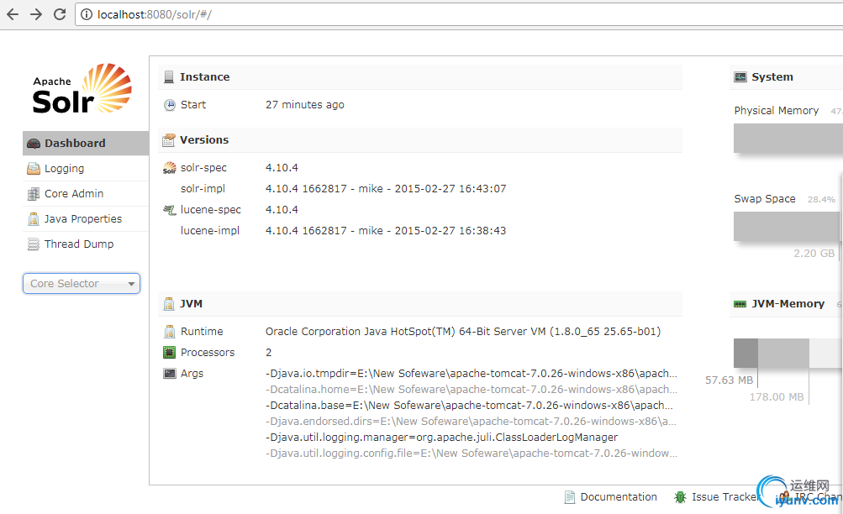
Task: Click the Java Properties jar icon
Action: click(x=34, y=219)
